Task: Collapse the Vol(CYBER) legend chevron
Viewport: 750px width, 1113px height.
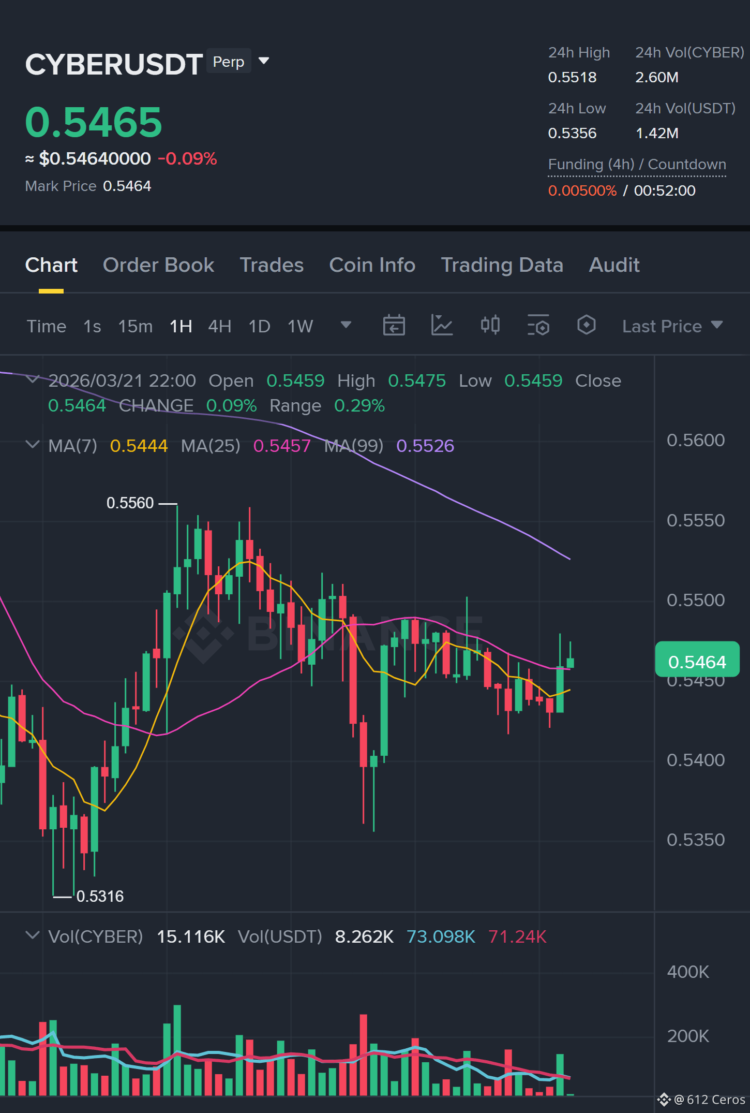Action: (32, 935)
